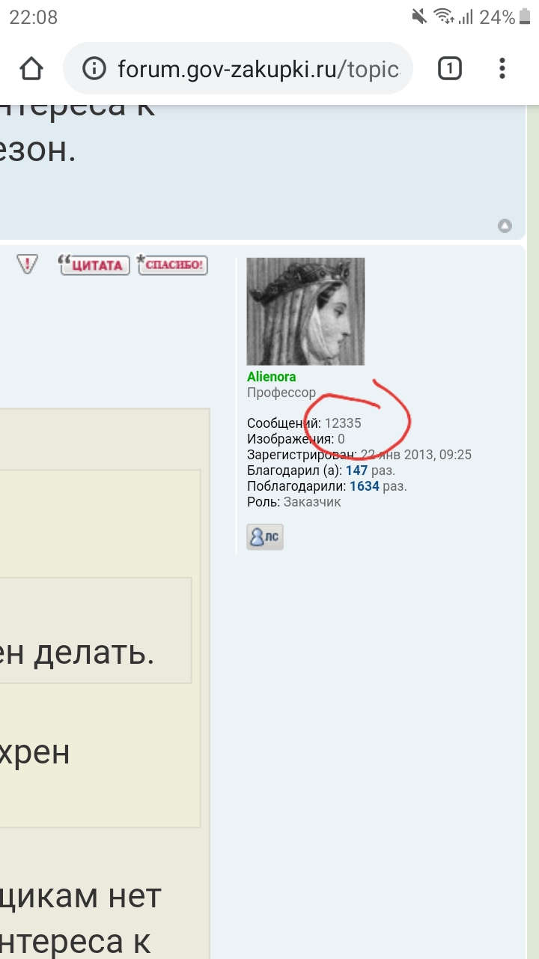Image resolution: width=539 pixels, height=959 pixels.
Task: Open the tab switcher showing 1 tab
Action: 449,69
